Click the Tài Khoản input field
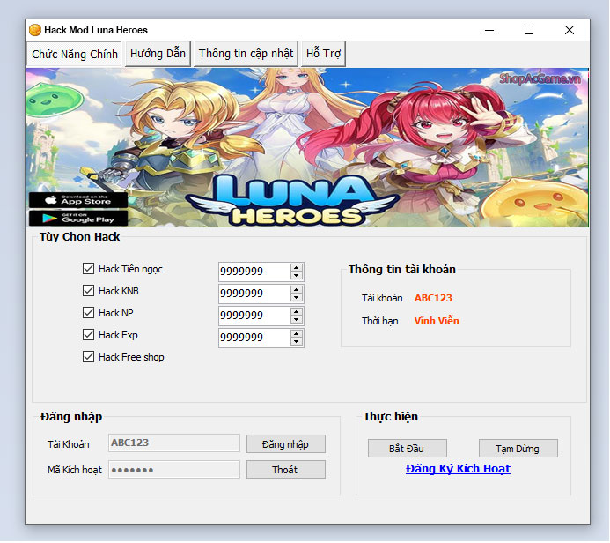Image resolution: width=610 pixels, height=543 pixels. point(174,443)
